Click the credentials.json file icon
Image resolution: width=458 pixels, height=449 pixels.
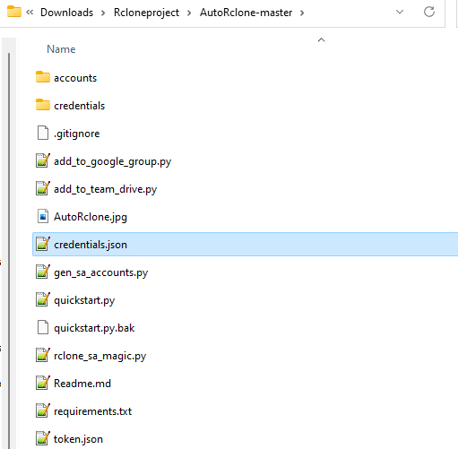(43, 244)
